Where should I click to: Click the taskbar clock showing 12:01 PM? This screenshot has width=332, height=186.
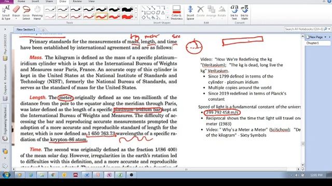coord(316,175)
